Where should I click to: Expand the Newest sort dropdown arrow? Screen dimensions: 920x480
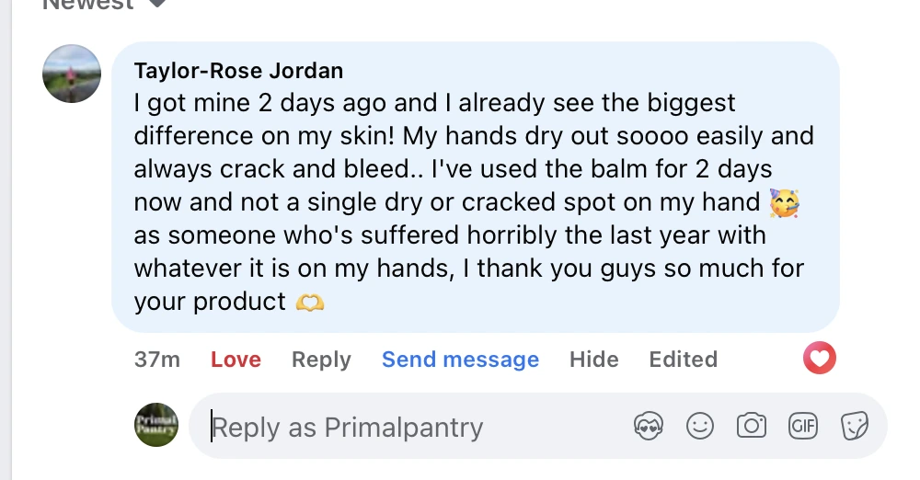[156, 4]
